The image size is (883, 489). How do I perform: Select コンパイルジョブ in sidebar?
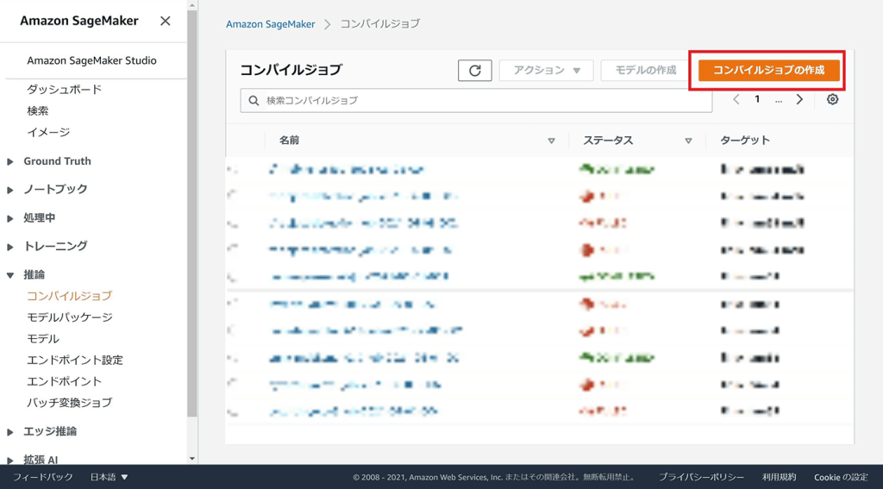click(x=69, y=296)
